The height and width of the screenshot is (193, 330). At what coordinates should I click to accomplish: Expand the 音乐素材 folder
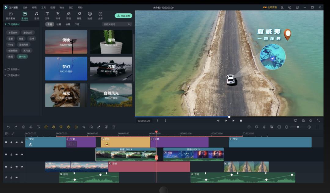(x=5, y=69)
